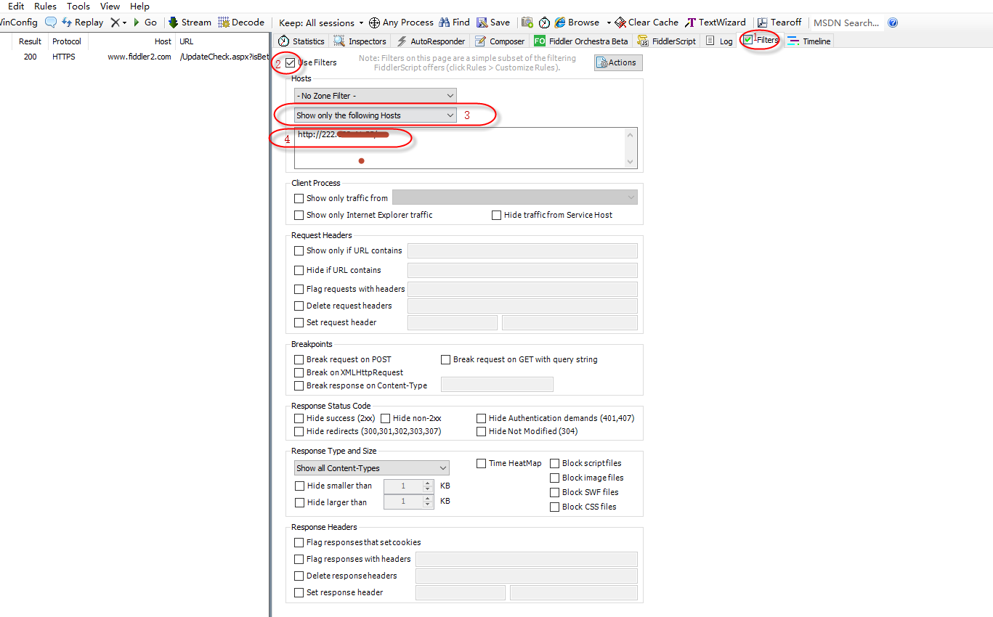This screenshot has width=993, height=617.
Task: Decrease the Hide larger than KB spinner
Action: tap(428, 505)
